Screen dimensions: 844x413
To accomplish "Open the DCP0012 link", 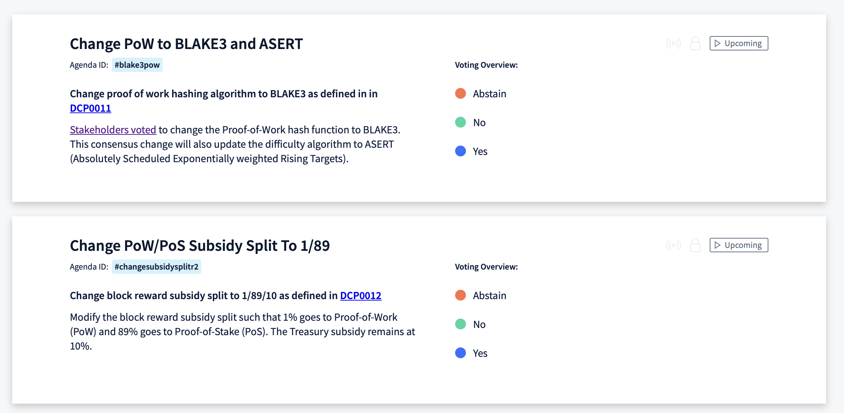I will (361, 296).
